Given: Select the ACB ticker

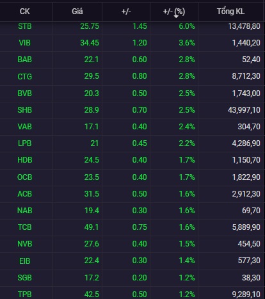Looking at the screenshot, I should pos(25,194).
